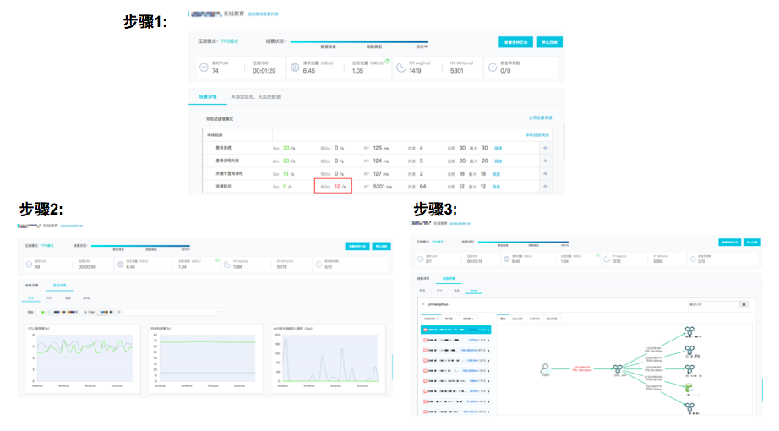
Task: Click green help icon near 1.05 response traffic
Action: pyautogui.click(x=388, y=62)
